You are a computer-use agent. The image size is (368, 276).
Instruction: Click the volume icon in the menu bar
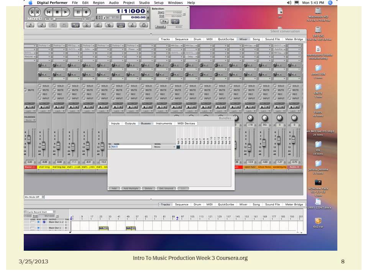(289, 3)
